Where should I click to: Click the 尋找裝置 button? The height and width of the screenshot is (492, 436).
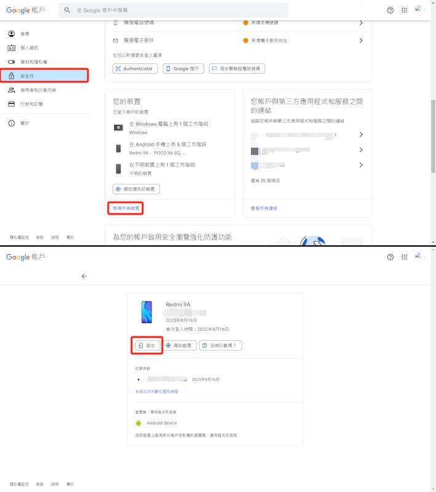[180, 346]
